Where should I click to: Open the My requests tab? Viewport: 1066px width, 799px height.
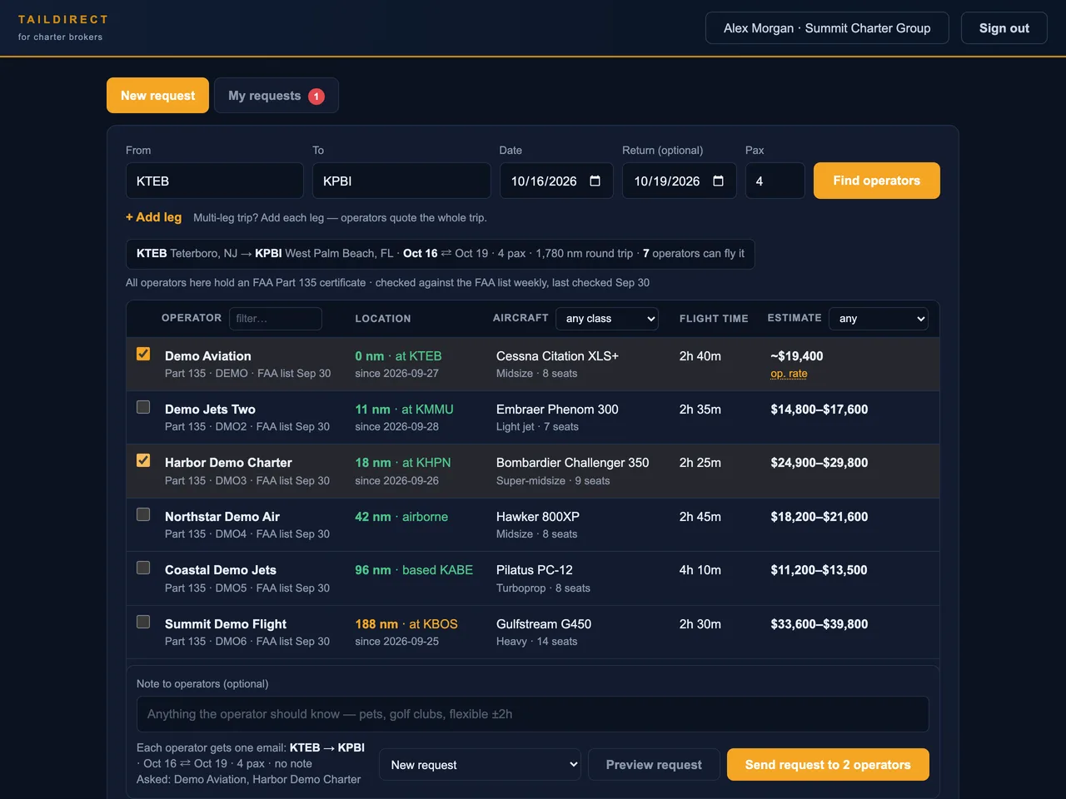point(276,96)
